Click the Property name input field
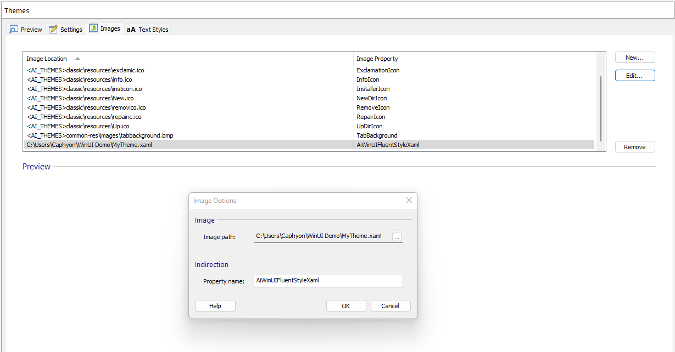The height and width of the screenshot is (352, 675). [x=328, y=280]
